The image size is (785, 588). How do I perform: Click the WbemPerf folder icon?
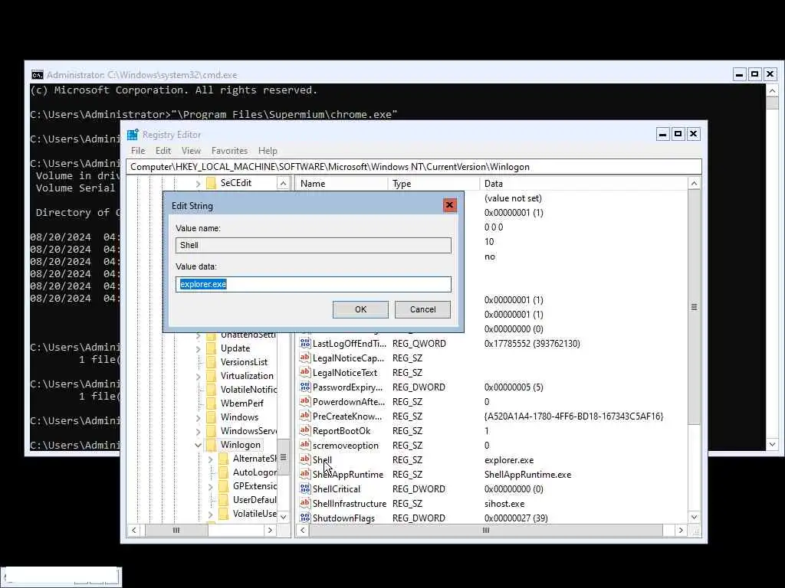coord(212,403)
